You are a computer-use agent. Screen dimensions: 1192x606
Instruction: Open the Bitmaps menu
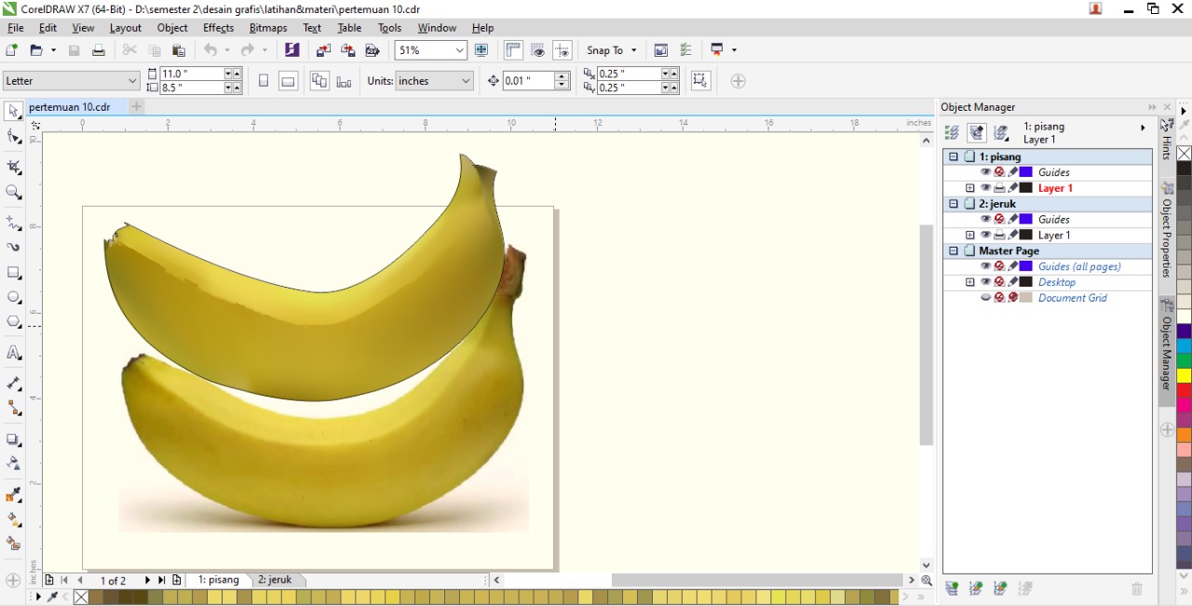268,27
